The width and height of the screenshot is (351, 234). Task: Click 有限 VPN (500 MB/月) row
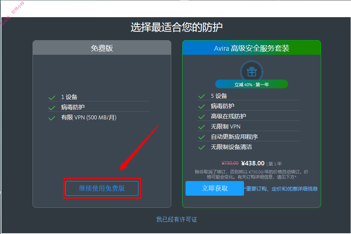click(x=99, y=118)
